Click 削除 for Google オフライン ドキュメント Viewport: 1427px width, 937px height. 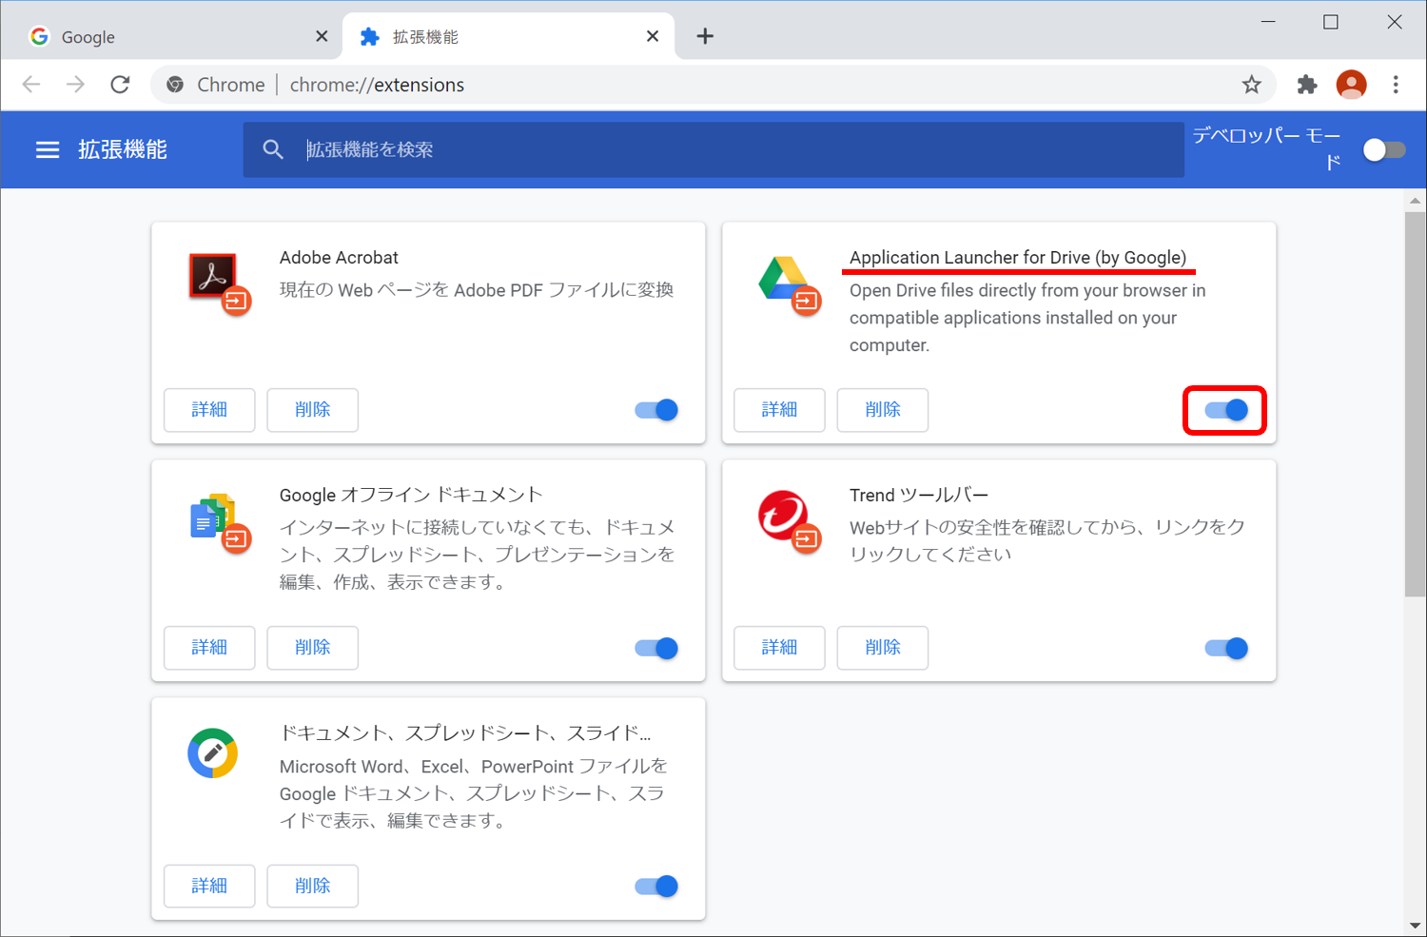(313, 648)
